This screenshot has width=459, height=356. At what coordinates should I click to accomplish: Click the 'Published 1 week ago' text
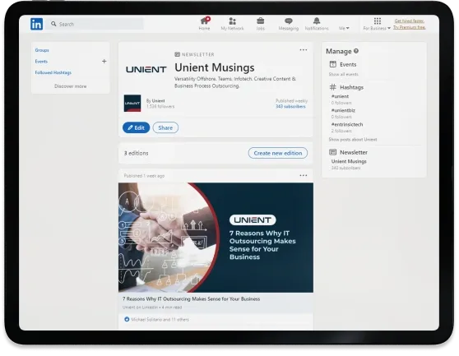[144, 176]
